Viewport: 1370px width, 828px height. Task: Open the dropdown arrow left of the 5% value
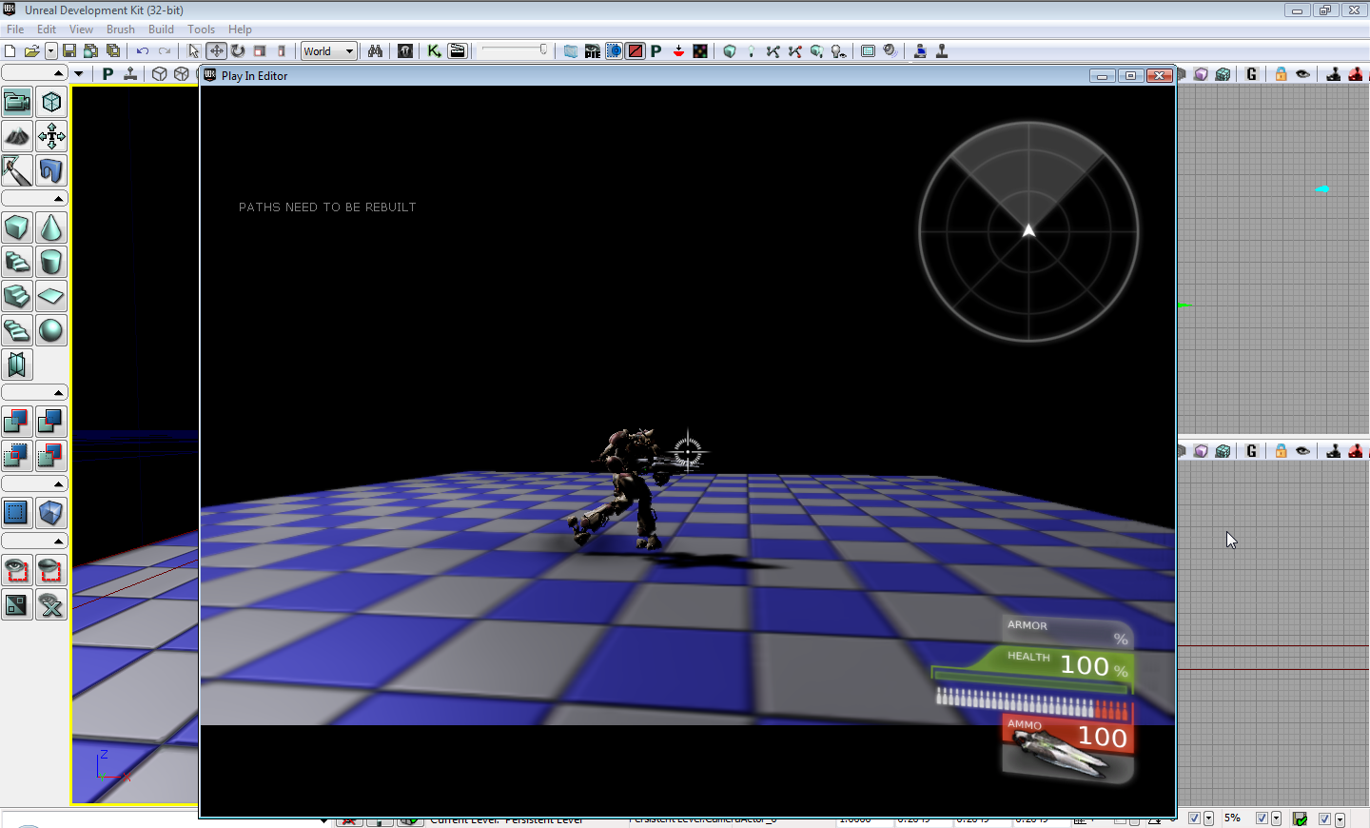click(1209, 818)
